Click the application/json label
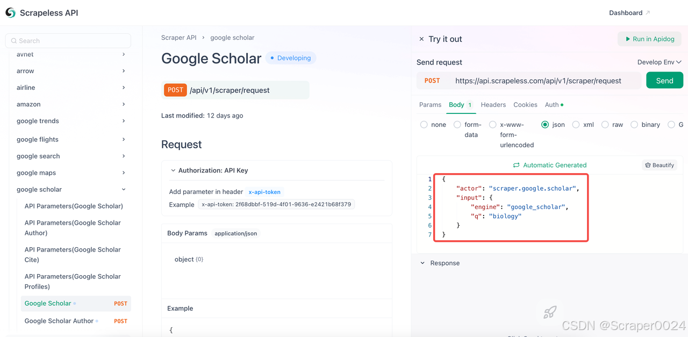688x337 pixels. (x=236, y=234)
